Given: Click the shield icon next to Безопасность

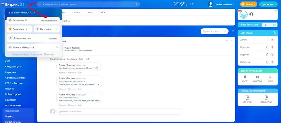Looking at the screenshot, I should coord(10,29).
